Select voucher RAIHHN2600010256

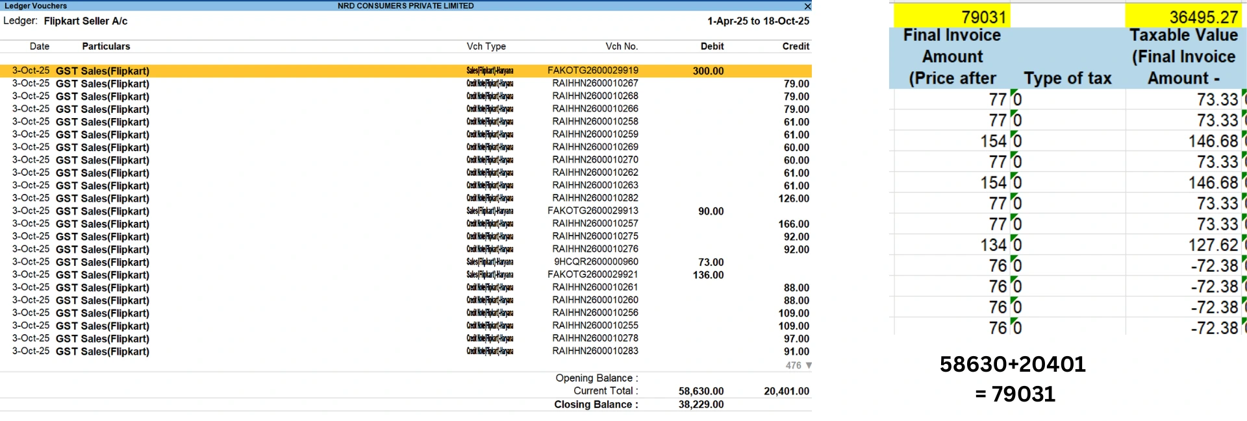(x=406, y=313)
